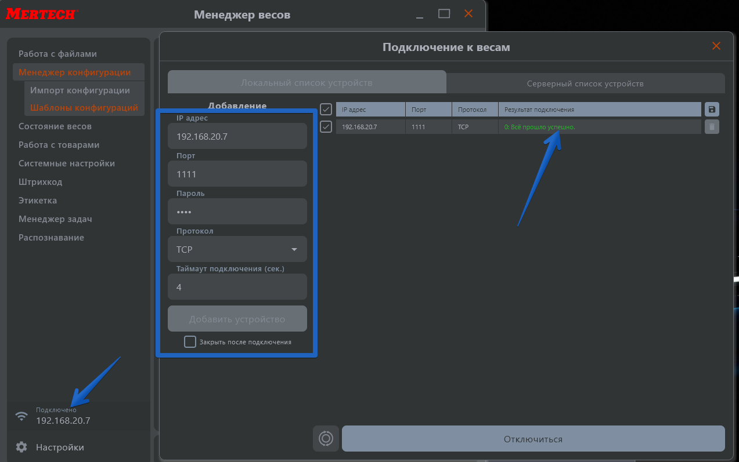Click the Wi-Fi connection status icon
This screenshot has width=739, height=462.
click(21, 416)
